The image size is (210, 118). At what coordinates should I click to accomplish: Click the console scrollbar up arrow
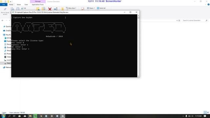click(x=138, y=15)
